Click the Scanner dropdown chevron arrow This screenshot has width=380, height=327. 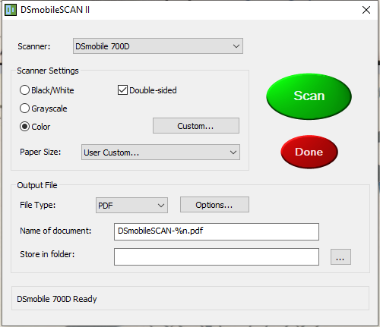point(236,46)
